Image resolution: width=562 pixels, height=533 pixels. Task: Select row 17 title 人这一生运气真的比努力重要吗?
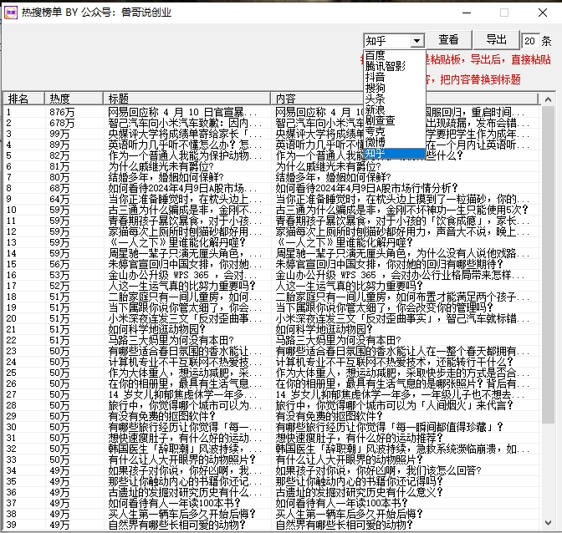(181, 287)
